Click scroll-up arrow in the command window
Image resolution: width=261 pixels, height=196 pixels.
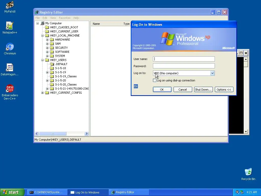[246, 59]
